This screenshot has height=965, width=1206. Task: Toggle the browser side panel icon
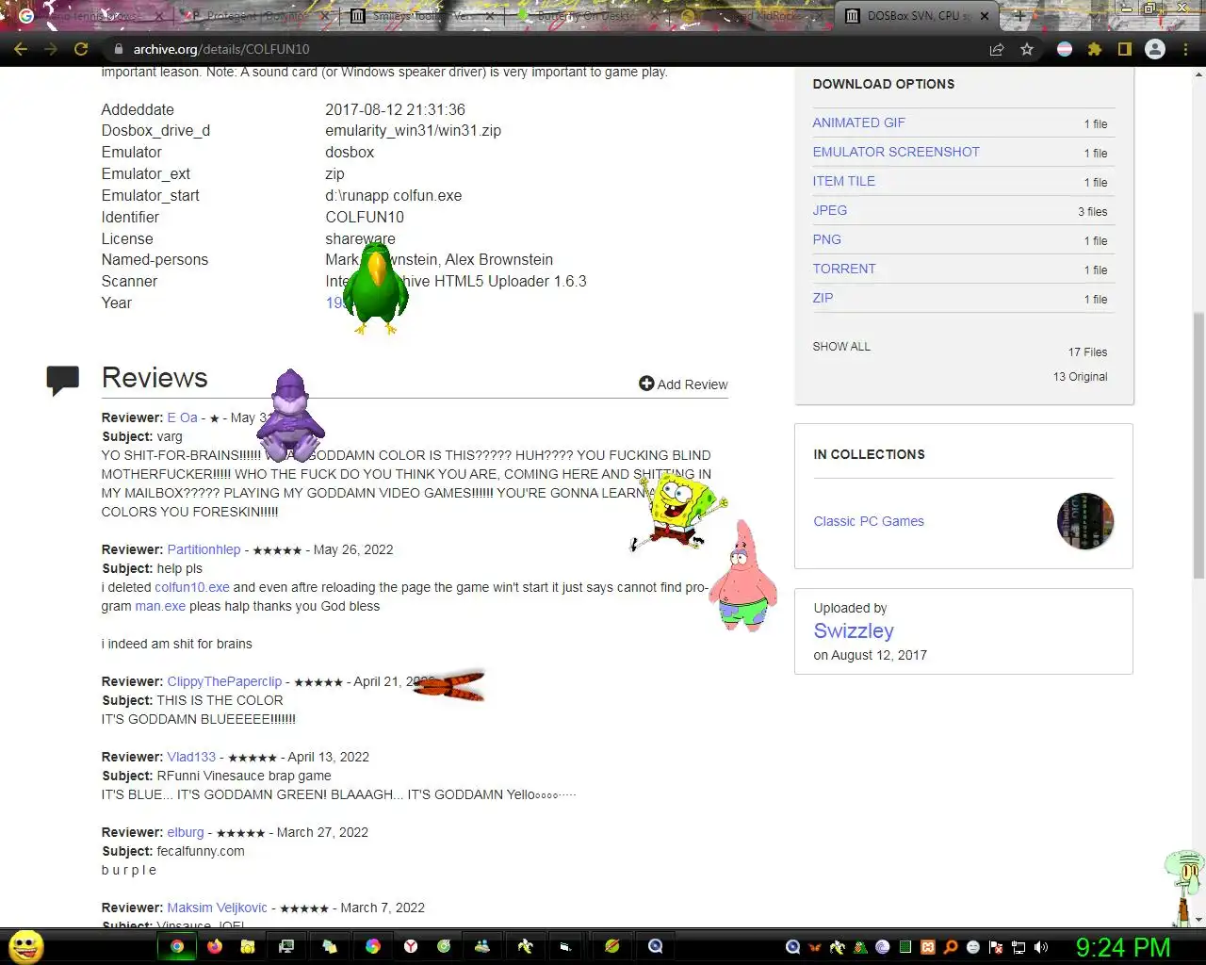point(1124,49)
